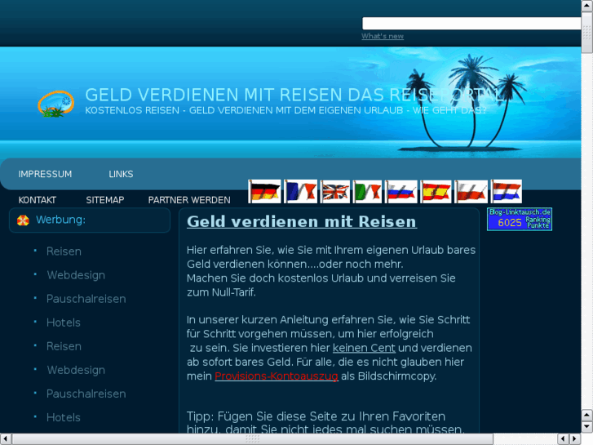The width and height of the screenshot is (593, 445).
Task: Click the vertical scrollbar thumb
Action: pos(587,33)
